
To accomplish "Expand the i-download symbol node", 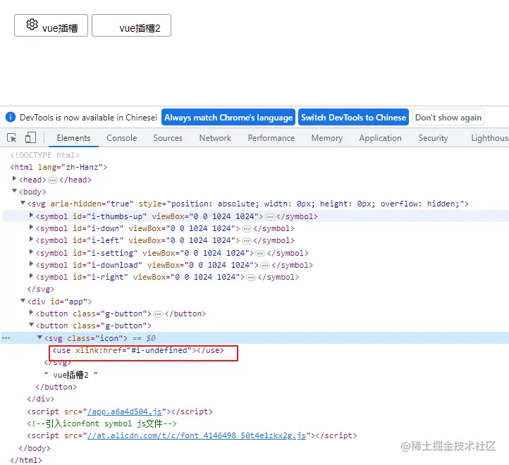I will [31, 263].
